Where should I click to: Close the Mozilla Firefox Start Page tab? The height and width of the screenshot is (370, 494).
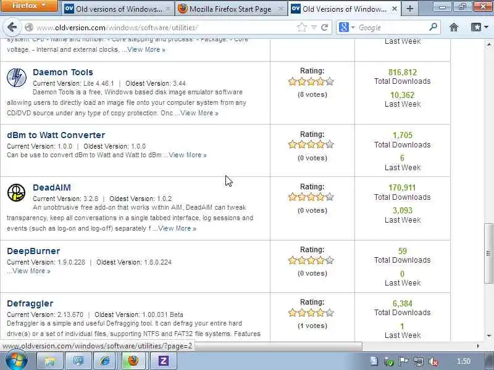click(280, 9)
